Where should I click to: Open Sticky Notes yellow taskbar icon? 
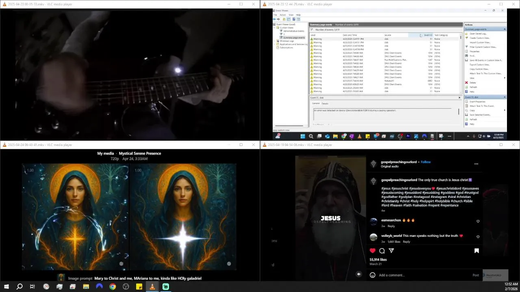pos(139,287)
